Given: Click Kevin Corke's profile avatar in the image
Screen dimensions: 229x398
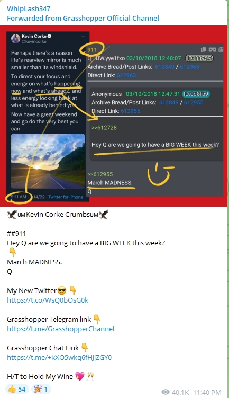Looking at the screenshot, I should tap(15, 39).
